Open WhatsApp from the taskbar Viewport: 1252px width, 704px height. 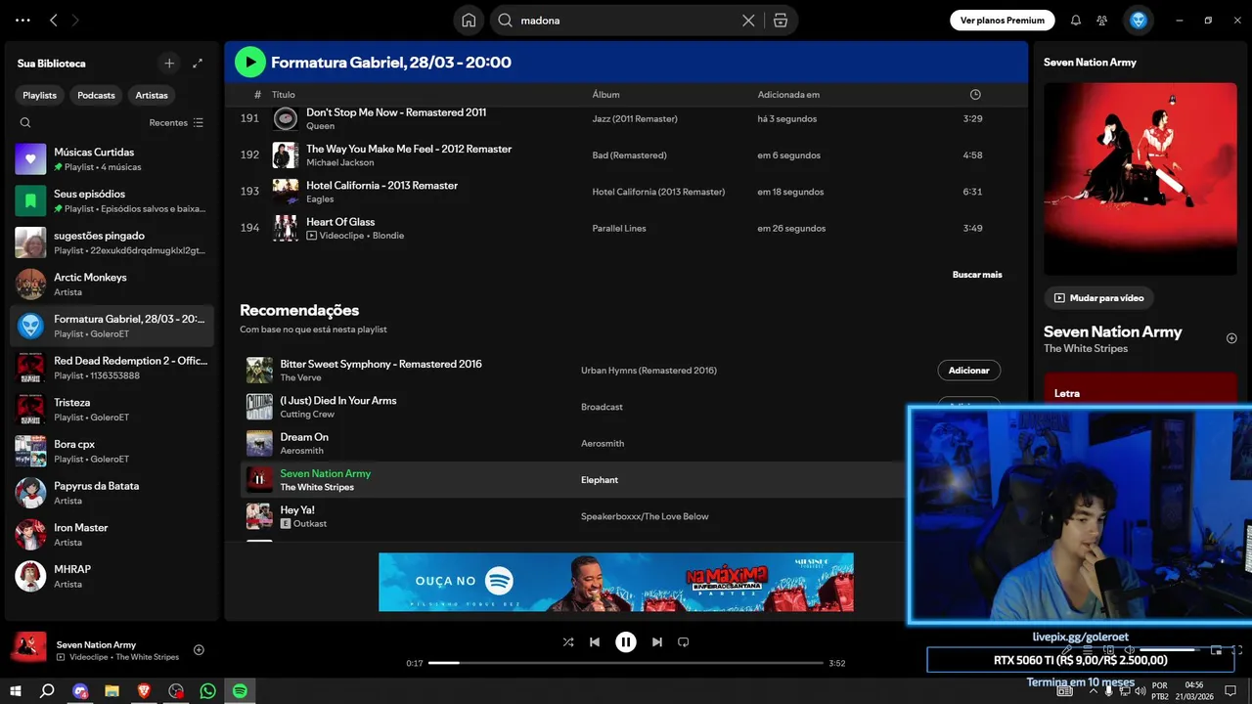pyautogui.click(x=207, y=690)
